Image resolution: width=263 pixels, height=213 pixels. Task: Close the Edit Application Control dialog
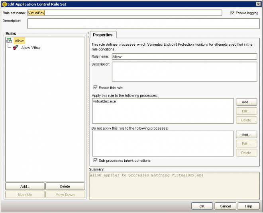259,4
